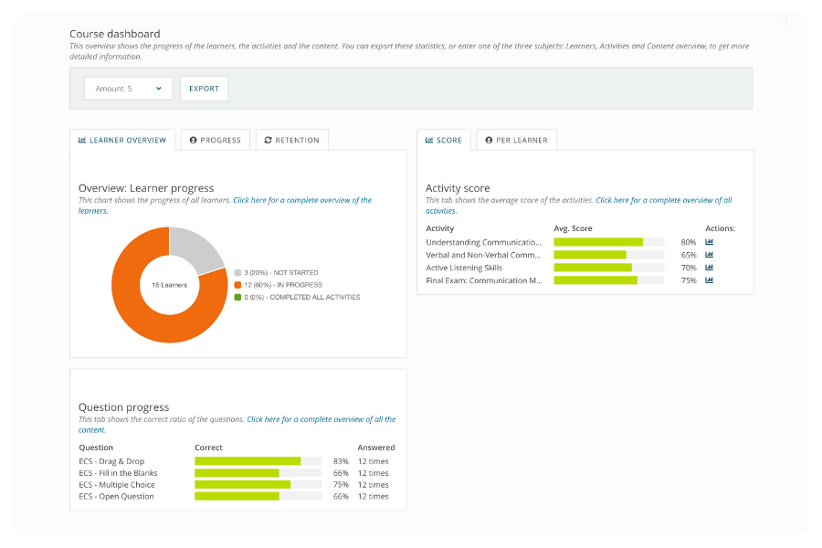Click chart icon for Verbal and Non-Verbal activity

pos(709,255)
